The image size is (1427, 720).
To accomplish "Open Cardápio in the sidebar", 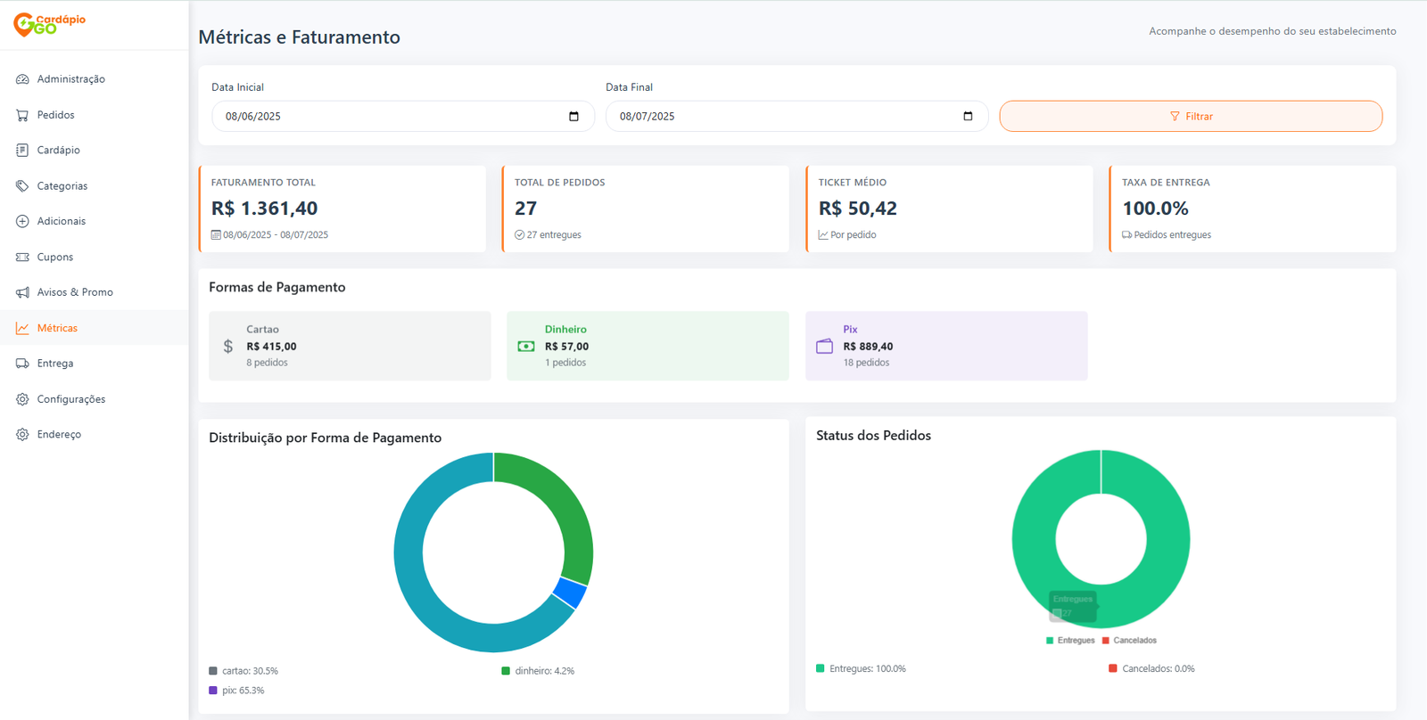I will click(58, 151).
